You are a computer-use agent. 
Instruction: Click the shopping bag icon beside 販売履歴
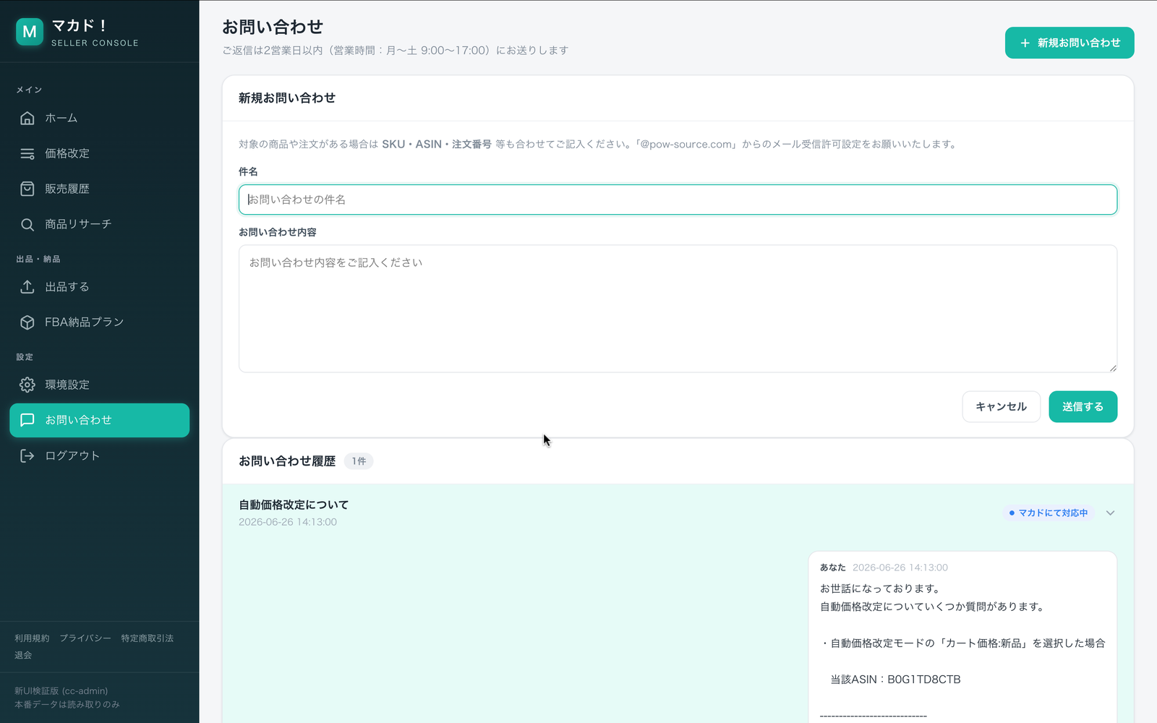click(x=27, y=189)
